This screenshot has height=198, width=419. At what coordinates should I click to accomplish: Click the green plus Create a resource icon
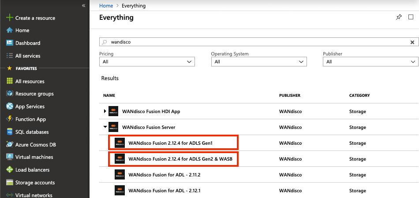(10, 18)
